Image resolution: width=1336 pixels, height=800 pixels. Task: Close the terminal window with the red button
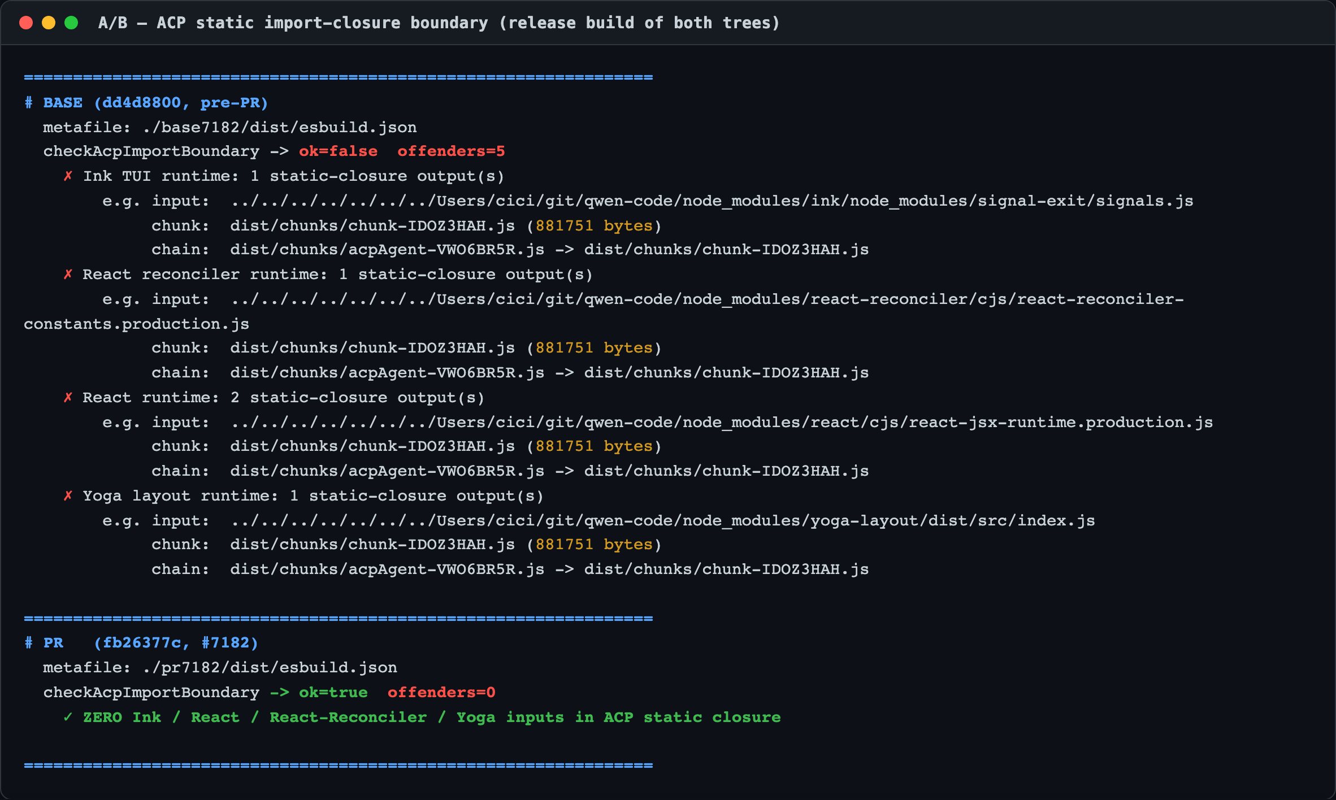coord(26,23)
